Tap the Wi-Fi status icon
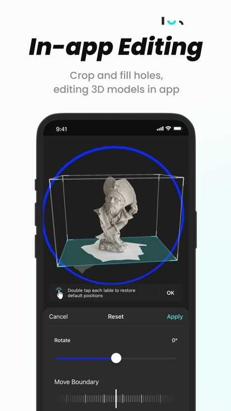The image size is (231, 411). pos(169,128)
